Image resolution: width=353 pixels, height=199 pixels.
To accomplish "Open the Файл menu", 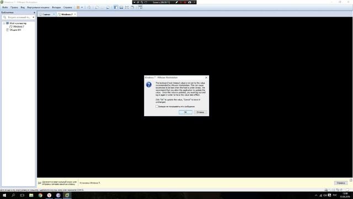I will 5,7.
